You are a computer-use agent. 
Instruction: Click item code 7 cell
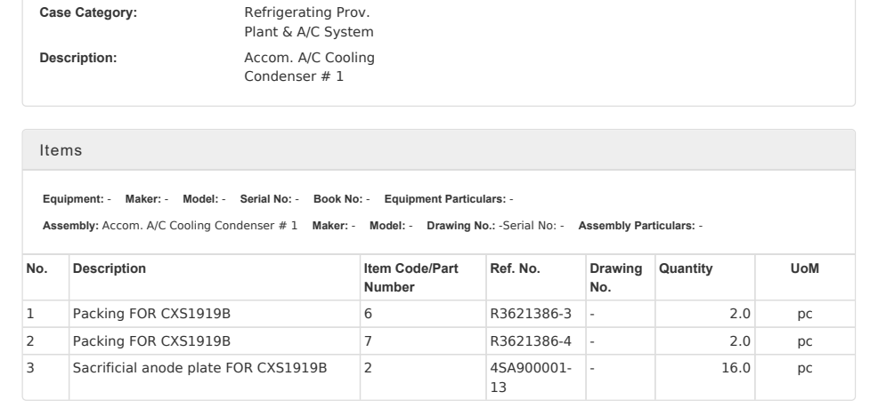click(x=368, y=340)
